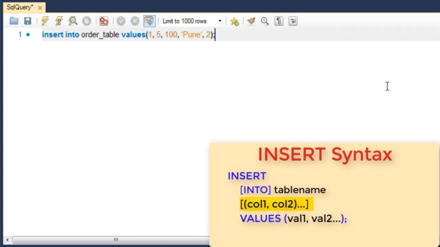
Task: Click the 'insert into' keywords
Action: (61, 35)
